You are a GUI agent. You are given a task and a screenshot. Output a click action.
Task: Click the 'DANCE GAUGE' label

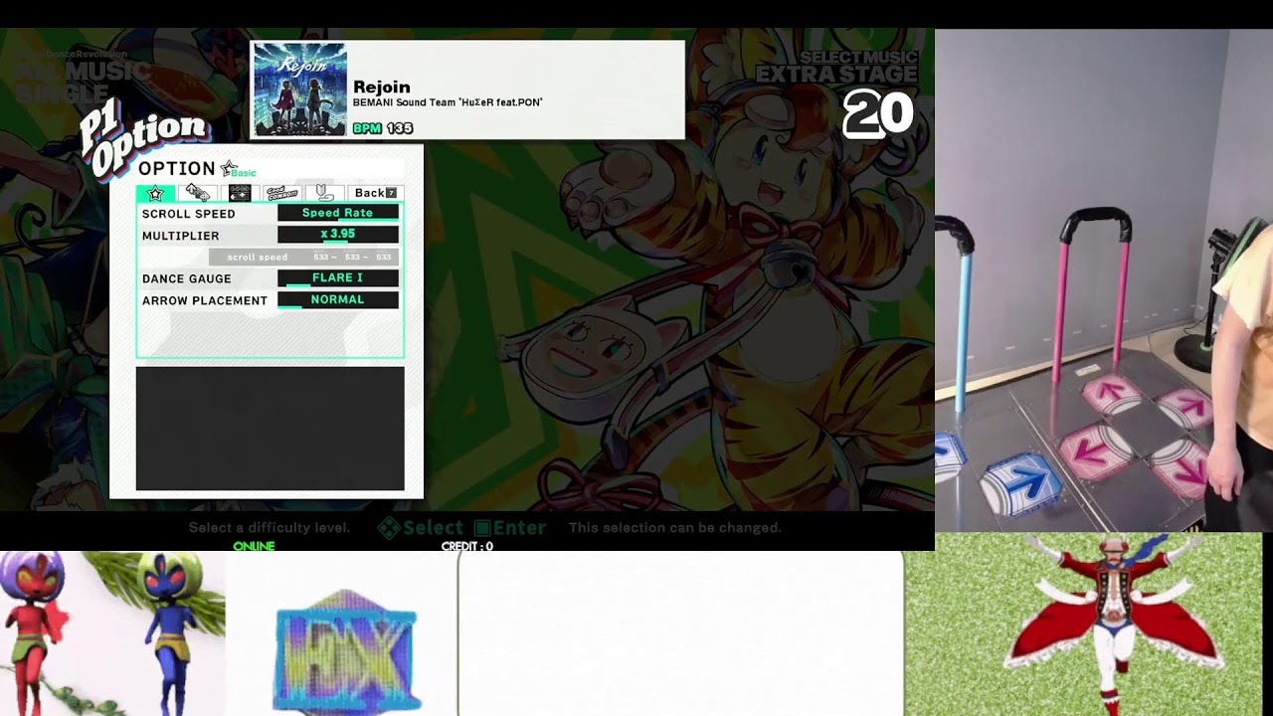(x=187, y=278)
